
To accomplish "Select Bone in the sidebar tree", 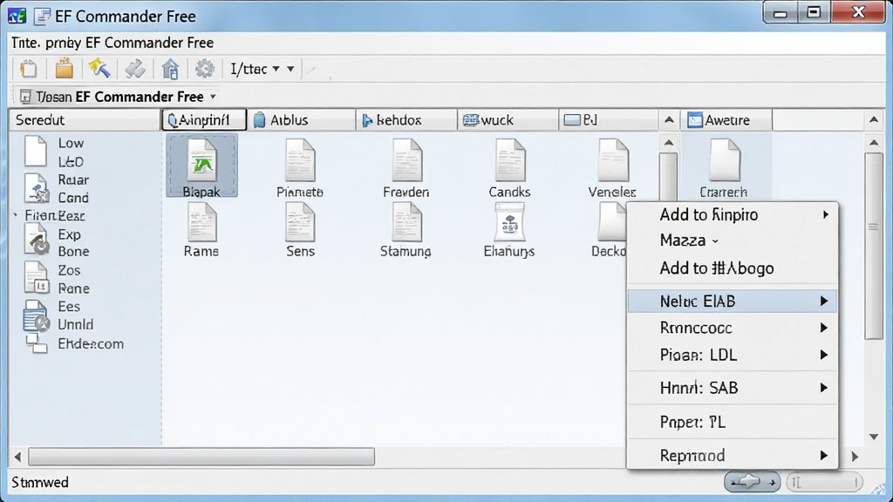I will 73,252.
